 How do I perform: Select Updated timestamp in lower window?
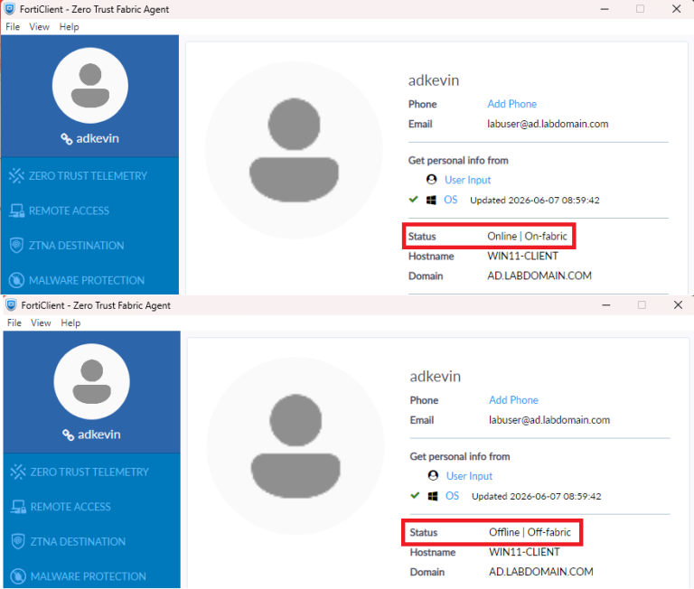537,496
